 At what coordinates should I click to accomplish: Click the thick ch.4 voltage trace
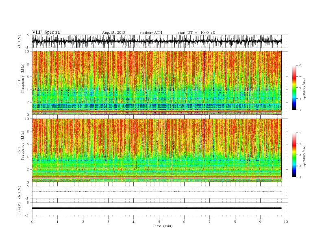pos(157,208)
